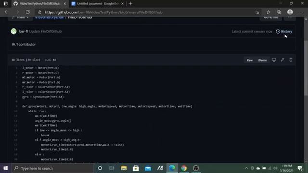Image resolution: width=308 pixels, height=173 pixels.
Task: Close the VideoTestPython GitHub tab
Action: [65, 4]
